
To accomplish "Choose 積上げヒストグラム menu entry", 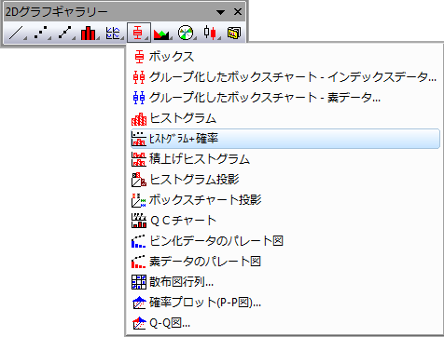I will 285,159.
